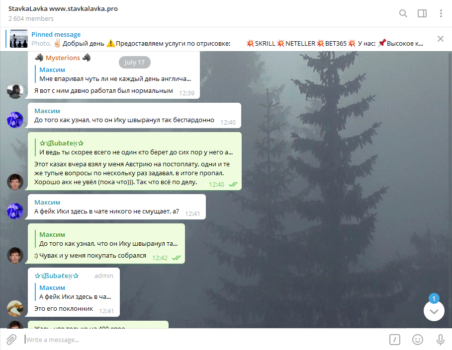
Task: Open bot commands slash icon
Action: (395, 340)
